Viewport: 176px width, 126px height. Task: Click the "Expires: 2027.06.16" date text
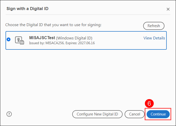pos(80,43)
